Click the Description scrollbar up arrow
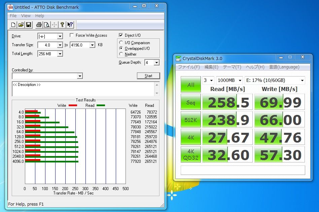Image resolution: width=319 pixels, height=212 pixels. pos(157,85)
